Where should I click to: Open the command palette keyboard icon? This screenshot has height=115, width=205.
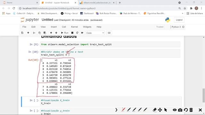(x=109, y=33)
